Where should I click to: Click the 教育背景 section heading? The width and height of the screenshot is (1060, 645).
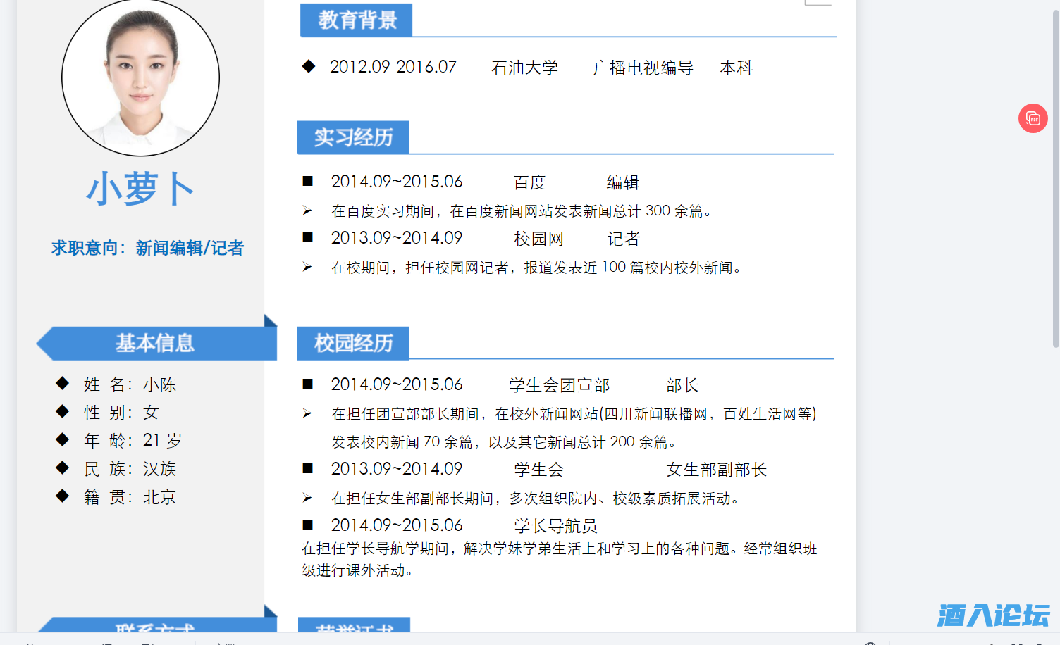(x=357, y=20)
